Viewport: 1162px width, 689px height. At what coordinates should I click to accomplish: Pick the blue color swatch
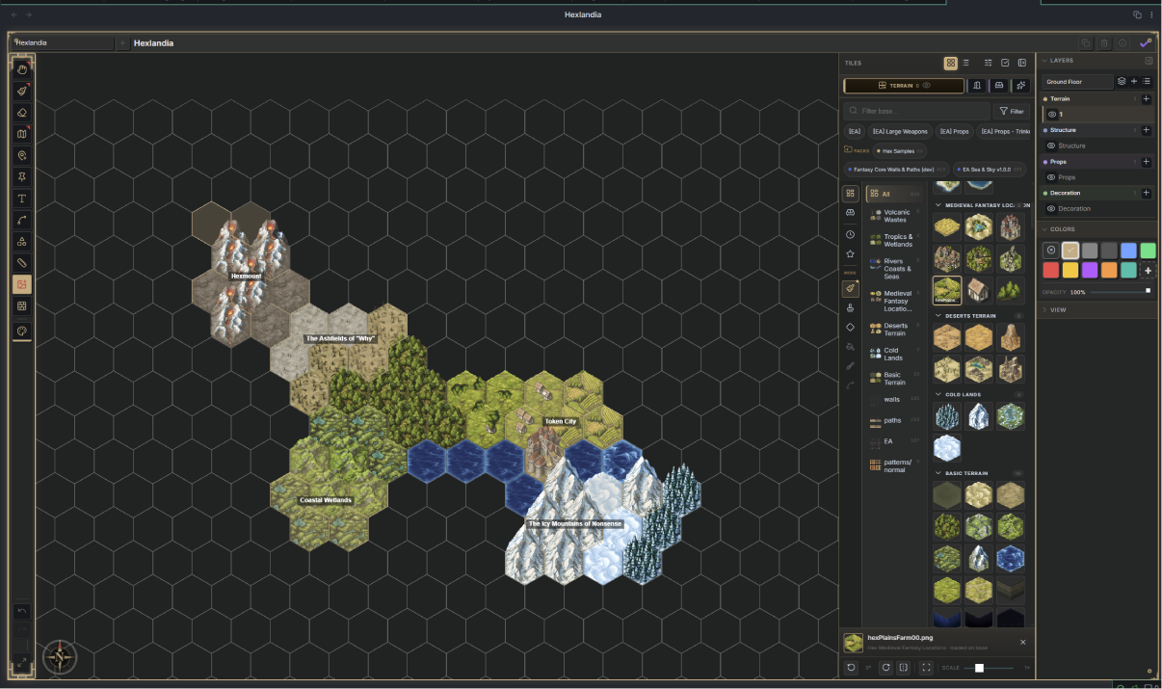tap(1128, 251)
